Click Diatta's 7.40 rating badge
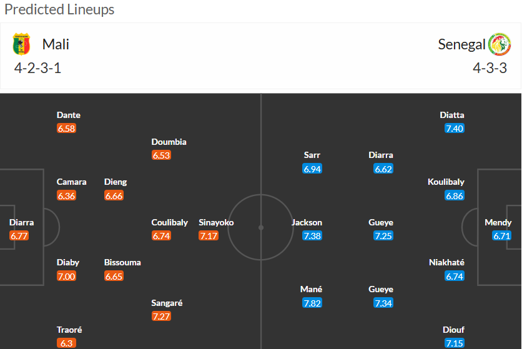This screenshot has width=522, height=349. pos(455,129)
